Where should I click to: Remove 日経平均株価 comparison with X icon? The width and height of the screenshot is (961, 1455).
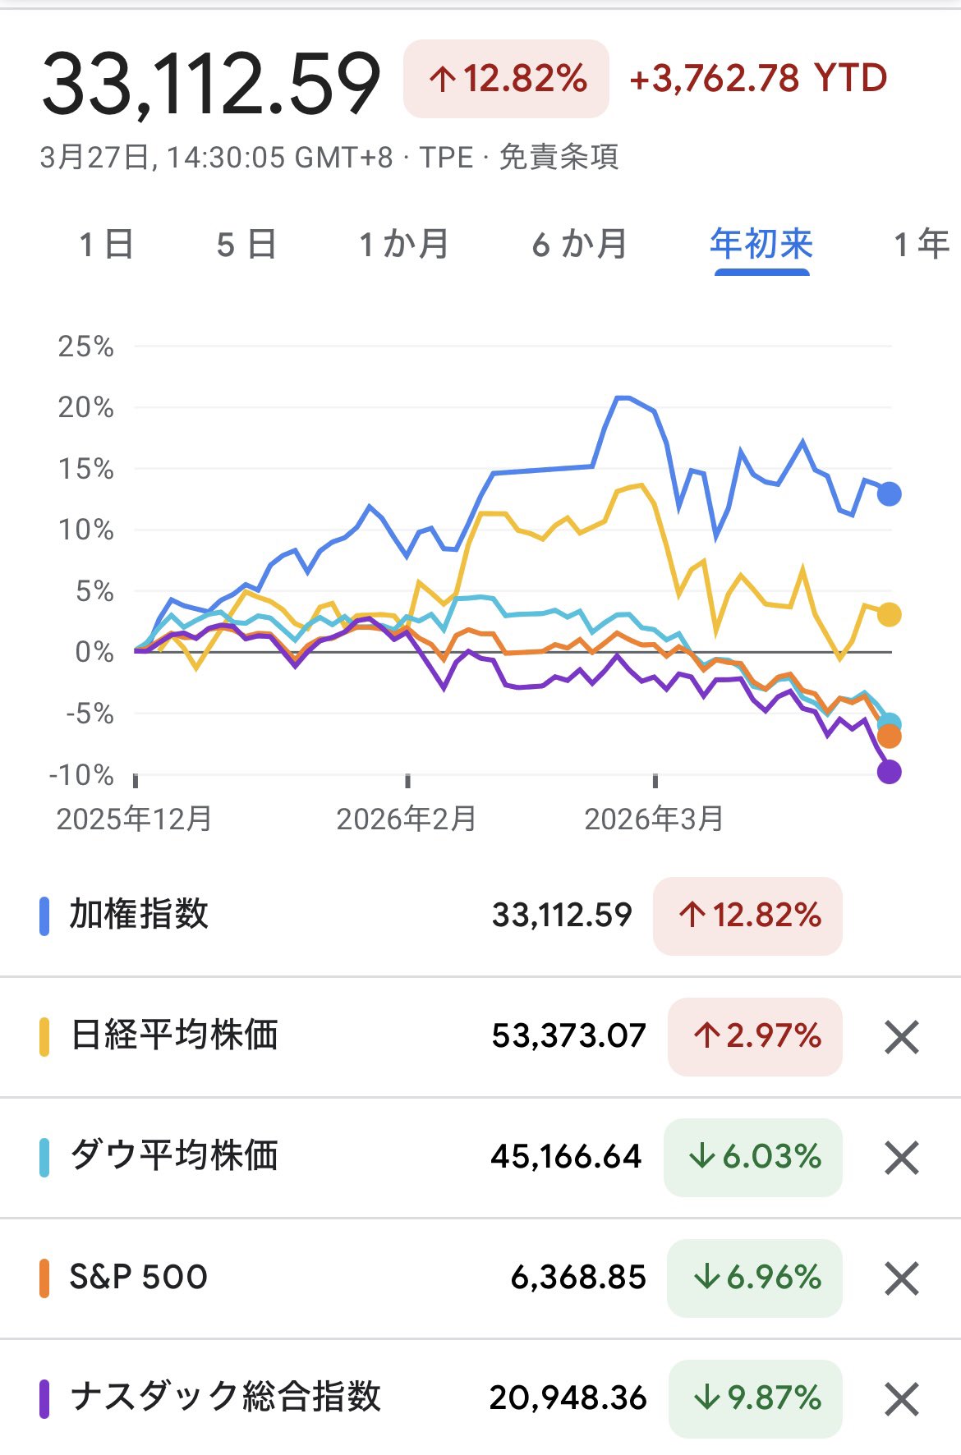point(901,1037)
